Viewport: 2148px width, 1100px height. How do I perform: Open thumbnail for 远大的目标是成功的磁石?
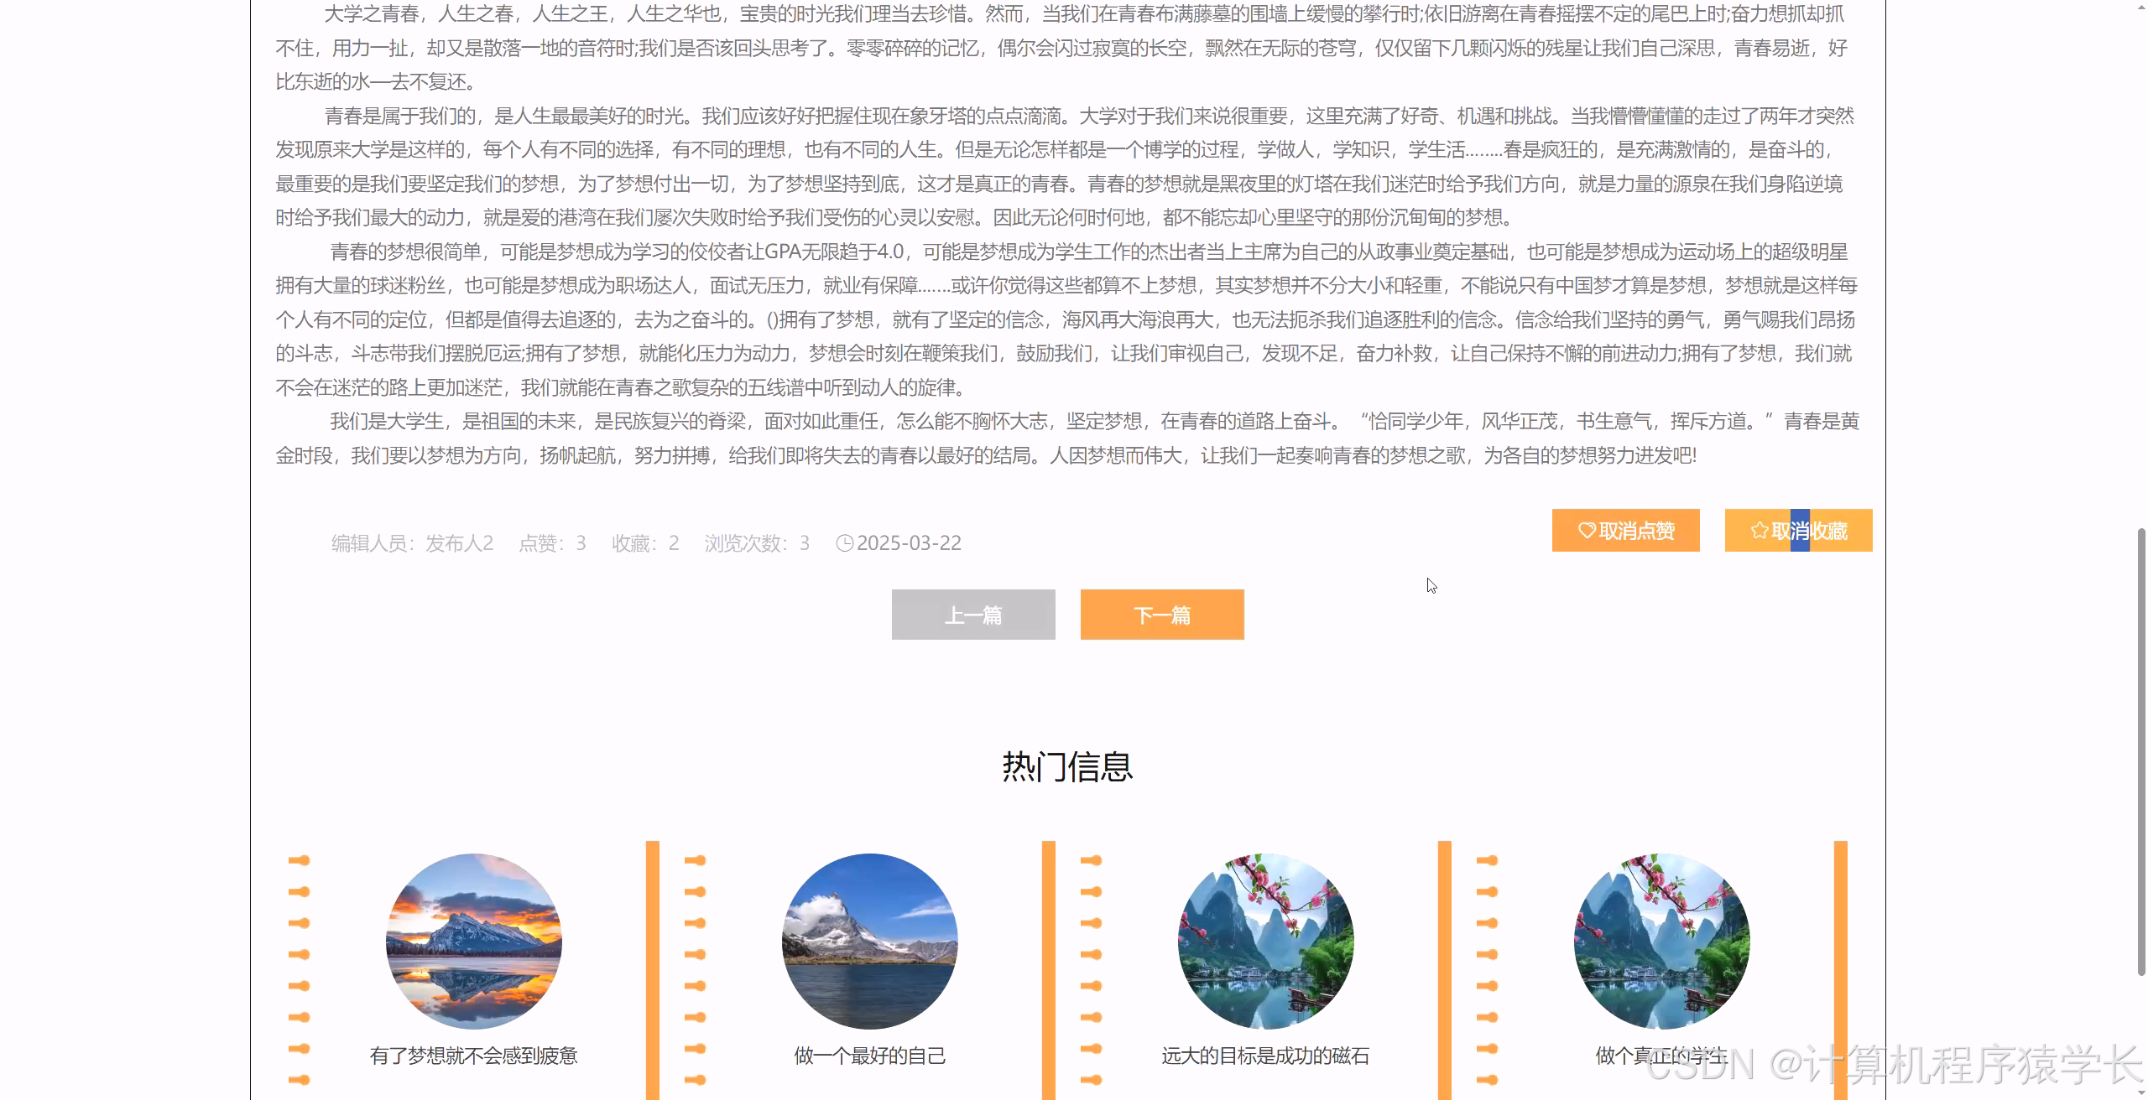[x=1266, y=941]
